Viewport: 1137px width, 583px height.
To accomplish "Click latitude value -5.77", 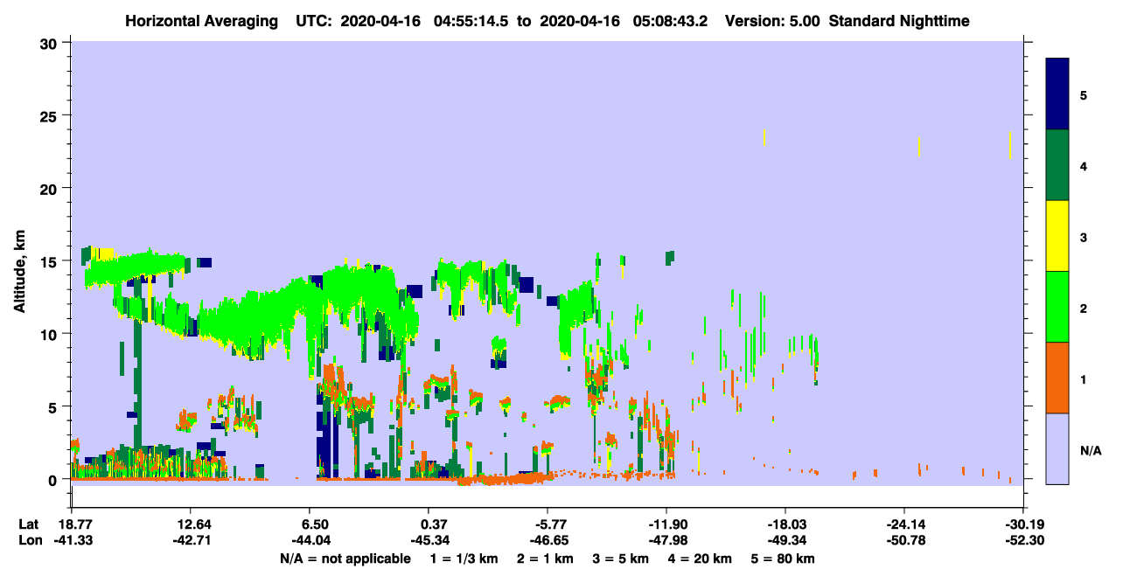I will (547, 524).
